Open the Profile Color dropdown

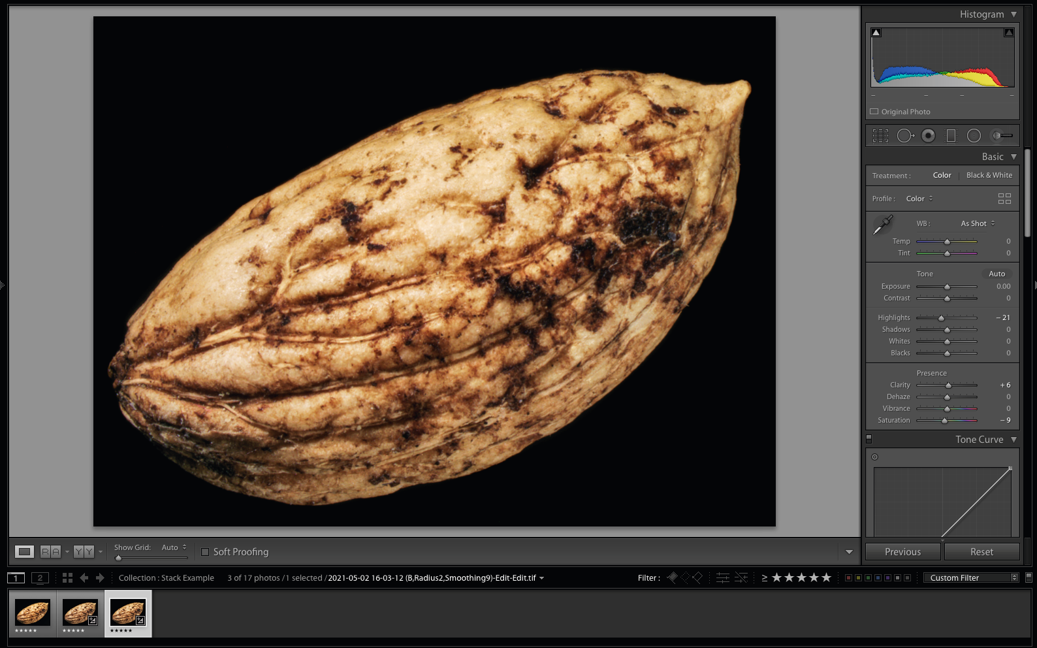(919, 199)
